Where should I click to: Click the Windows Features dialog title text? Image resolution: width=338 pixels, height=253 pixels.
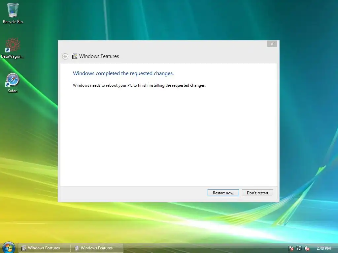tap(99, 56)
